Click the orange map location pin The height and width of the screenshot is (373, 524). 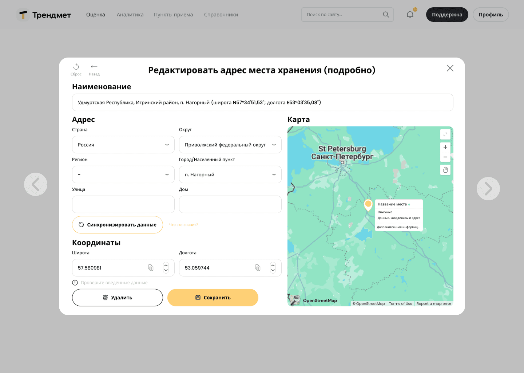click(x=368, y=205)
